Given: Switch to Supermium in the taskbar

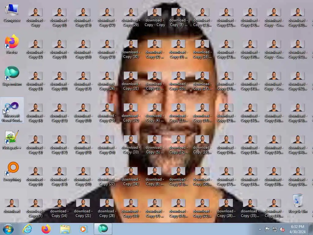Looking at the screenshot, I should 103,229.
